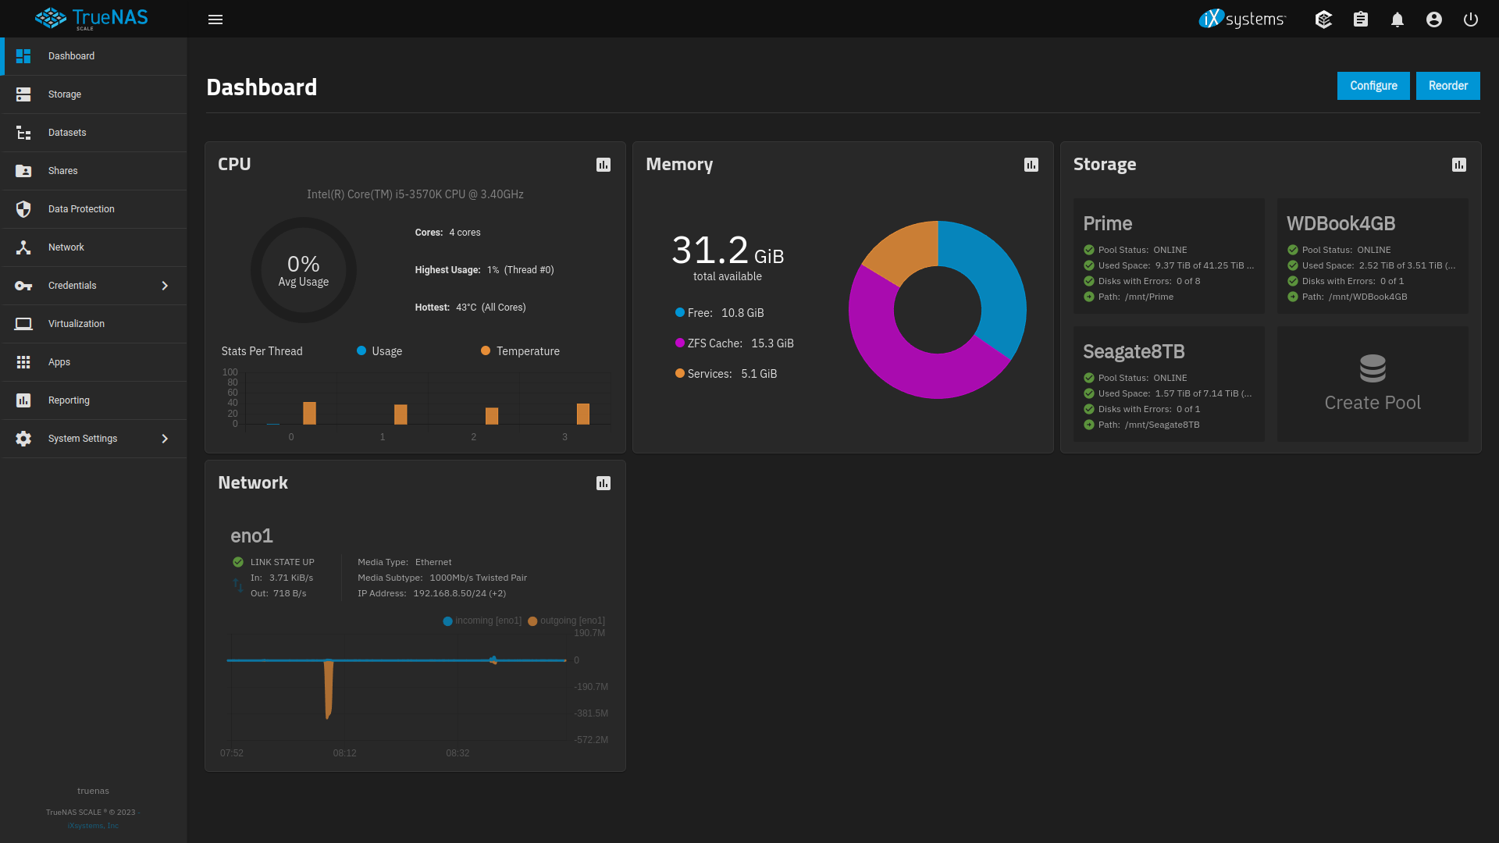Click the Reorder dashboard button
The width and height of the screenshot is (1499, 843).
(x=1447, y=85)
